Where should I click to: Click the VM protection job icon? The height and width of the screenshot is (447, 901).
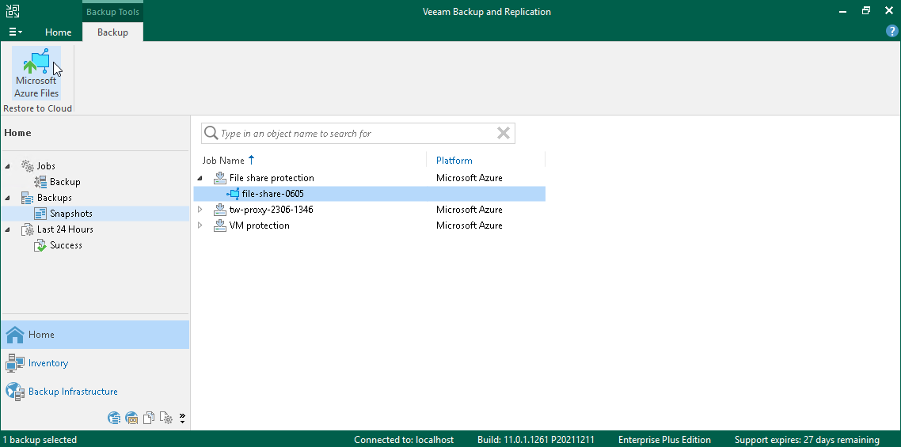(x=220, y=225)
